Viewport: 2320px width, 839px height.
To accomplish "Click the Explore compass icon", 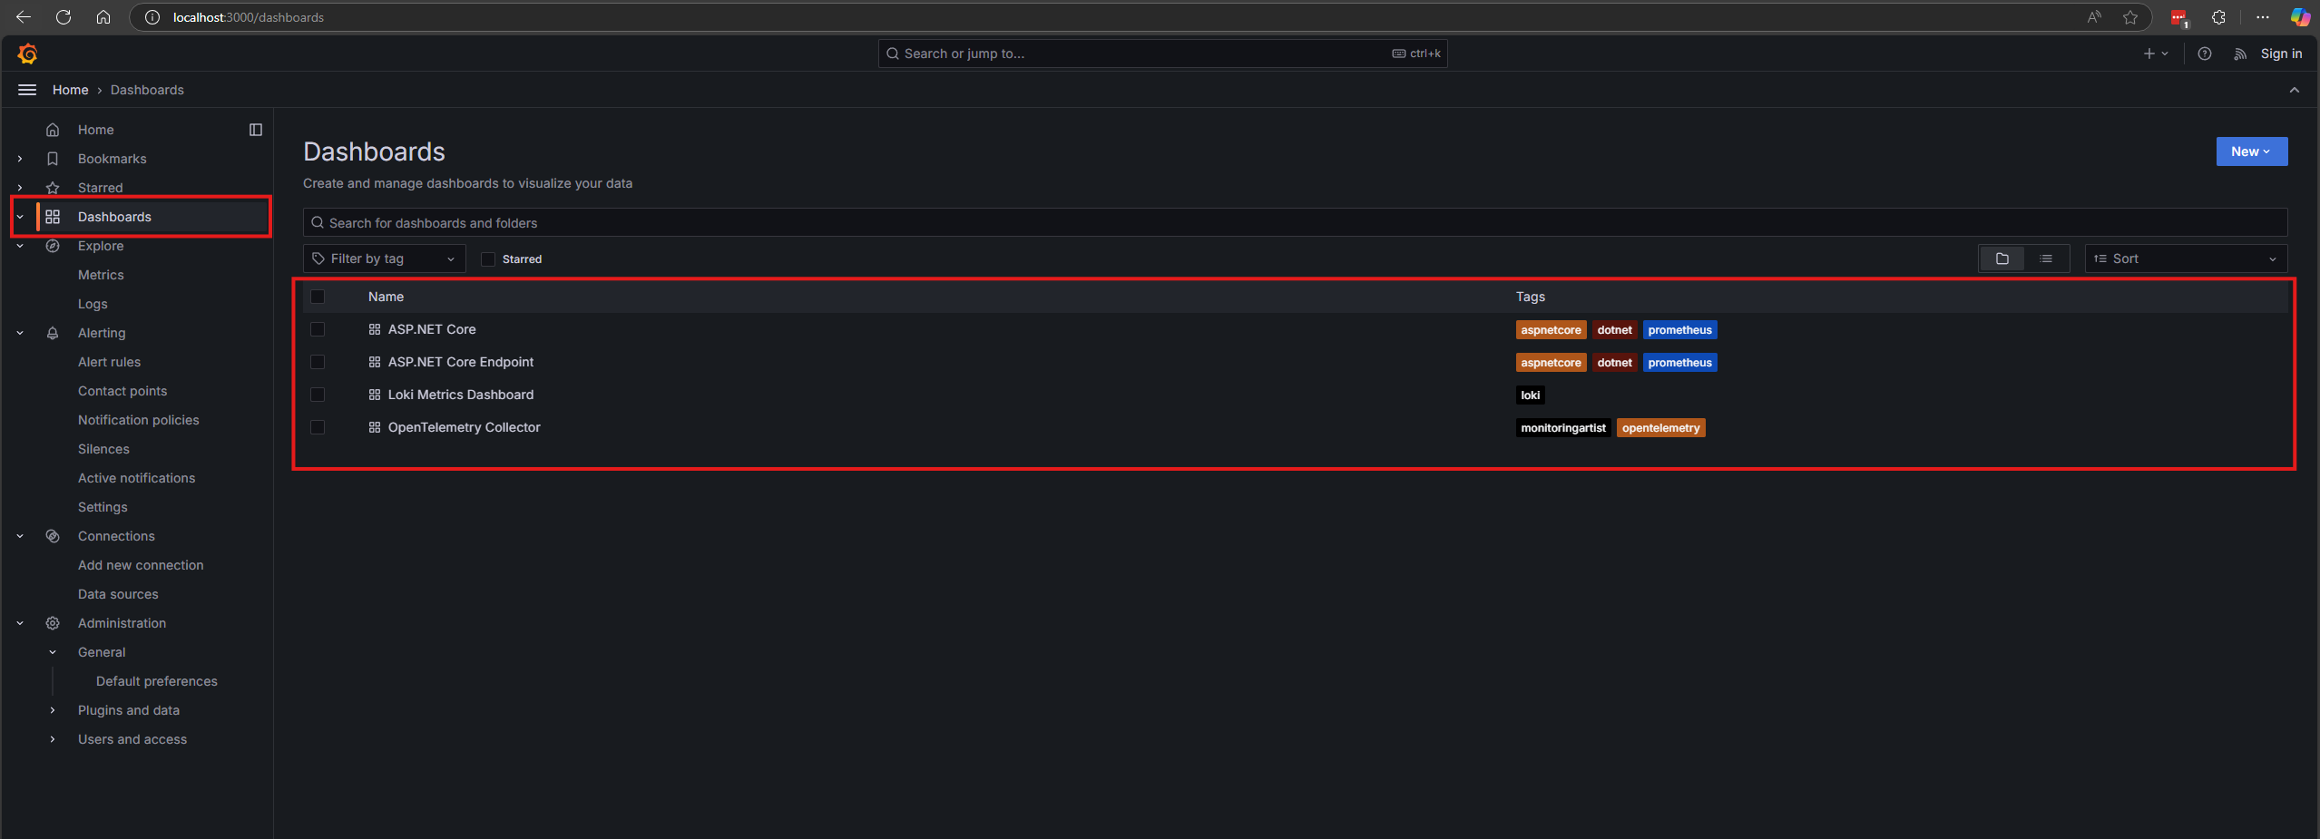I will (53, 246).
